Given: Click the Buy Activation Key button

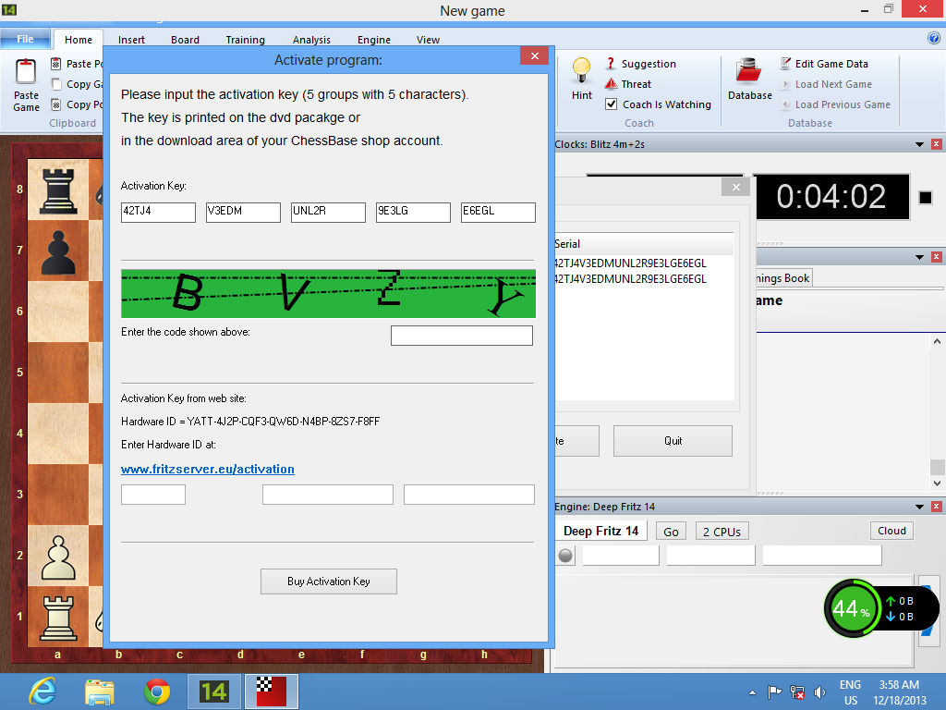Looking at the screenshot, I should (x=329, y=581).
